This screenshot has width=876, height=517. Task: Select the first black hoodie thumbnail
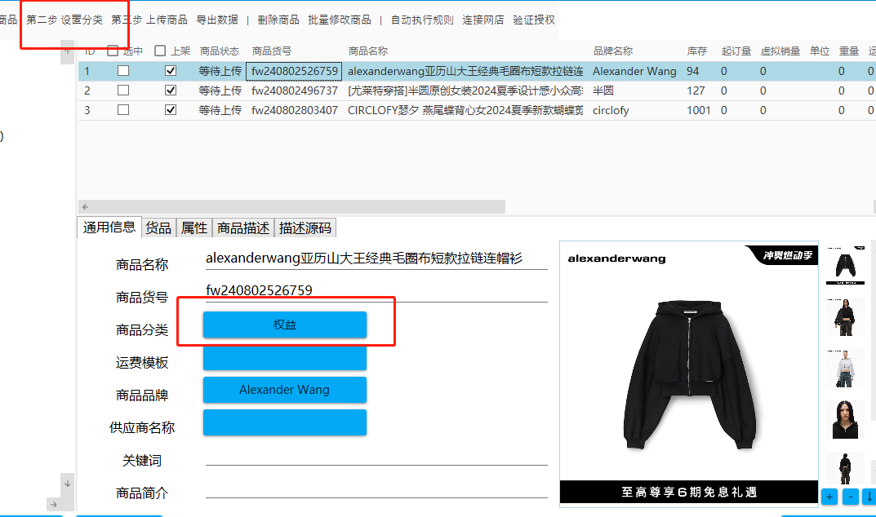(x=845, y=265)
